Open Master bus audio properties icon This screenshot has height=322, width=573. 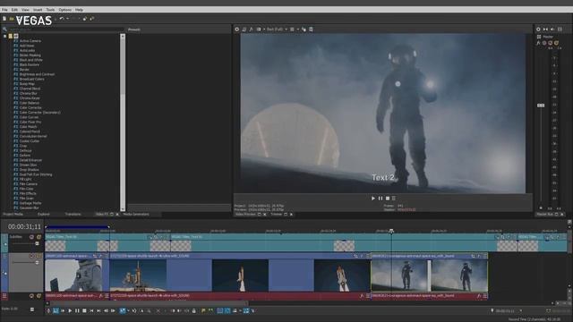click(538, 30)
